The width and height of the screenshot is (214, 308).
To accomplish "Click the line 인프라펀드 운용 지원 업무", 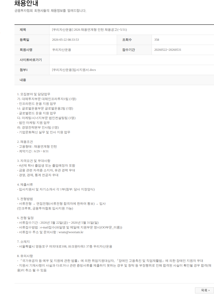I will [36, 104].
